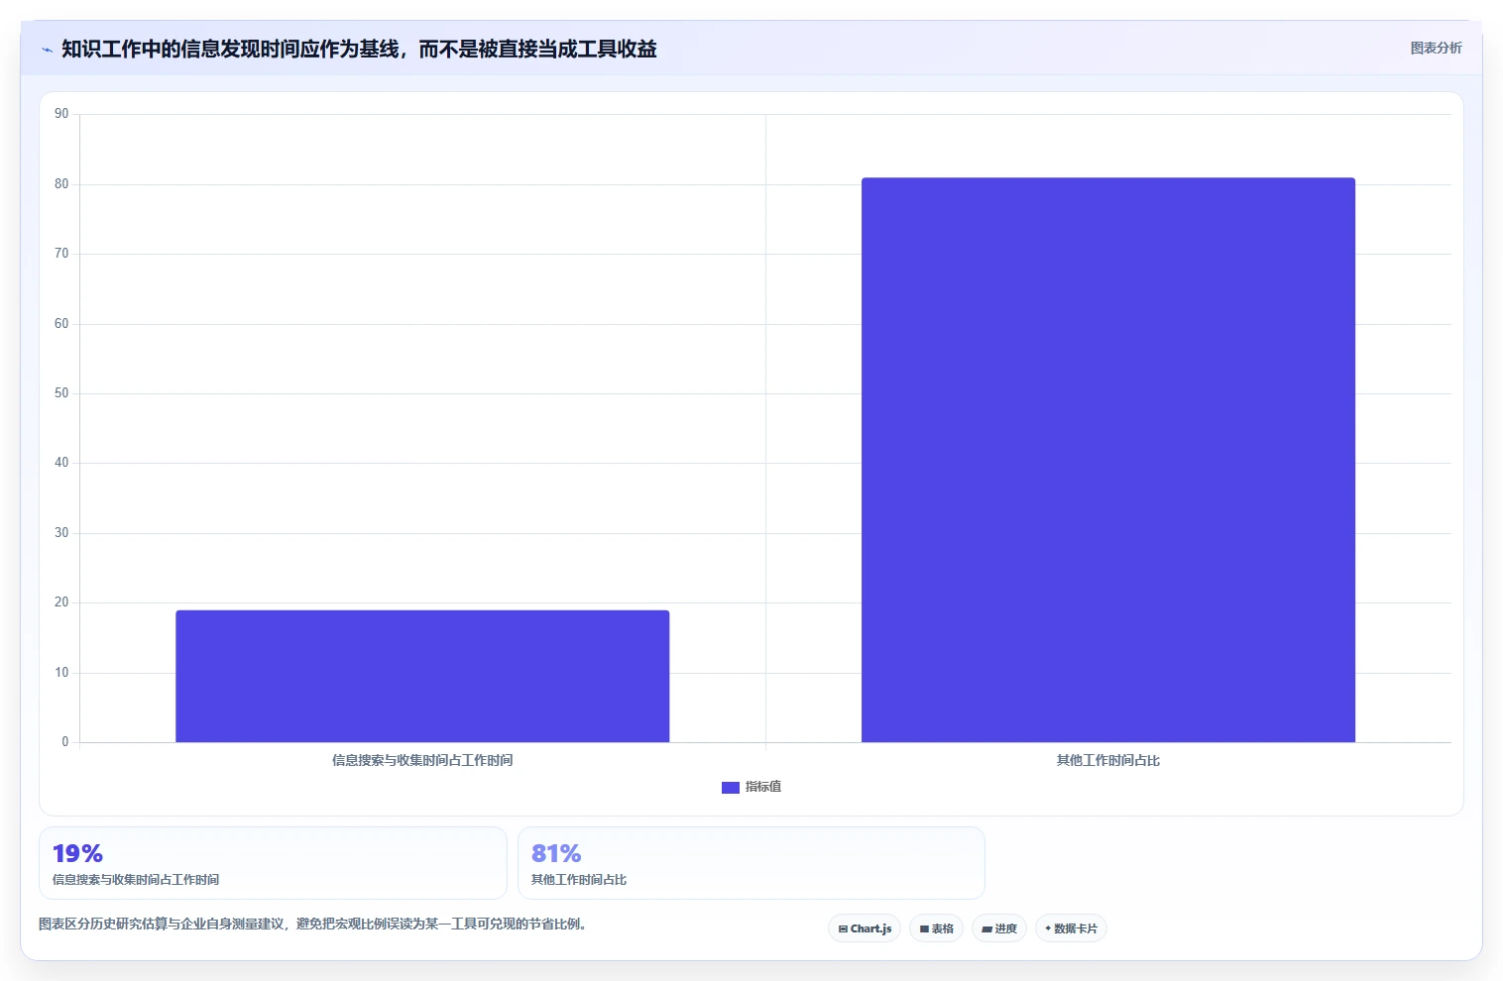Click the 指标值 legend label
Screen dimensions: 1503x981
[763, 787]
